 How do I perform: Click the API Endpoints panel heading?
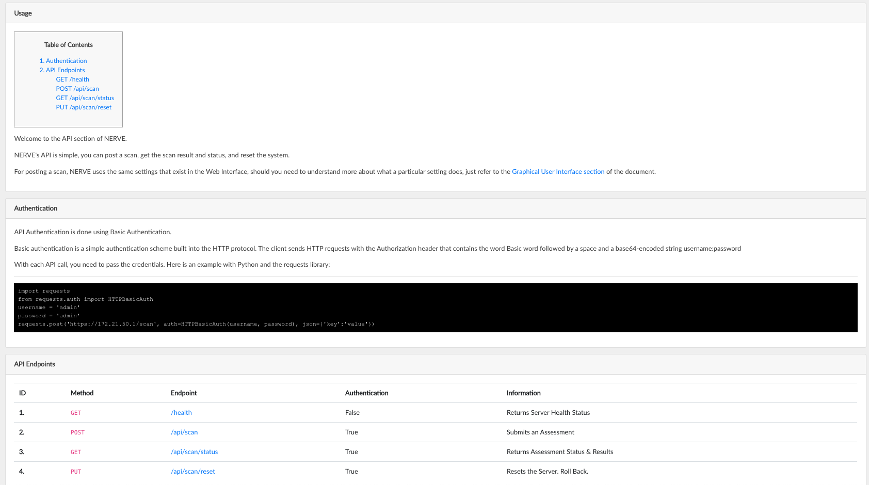pyautogui.click(x=35, y=364)
